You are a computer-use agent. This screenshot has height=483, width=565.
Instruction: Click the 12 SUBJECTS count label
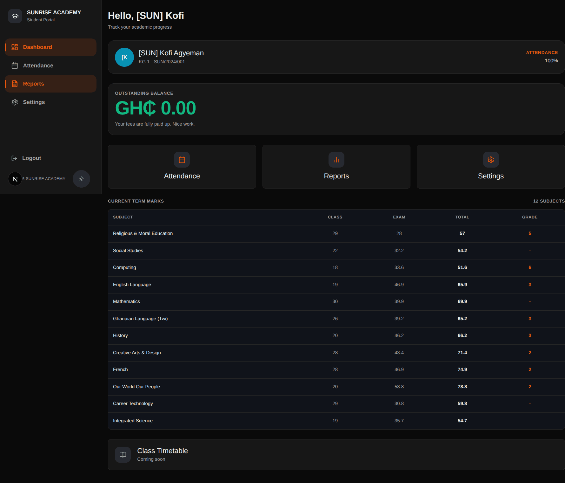549,201
